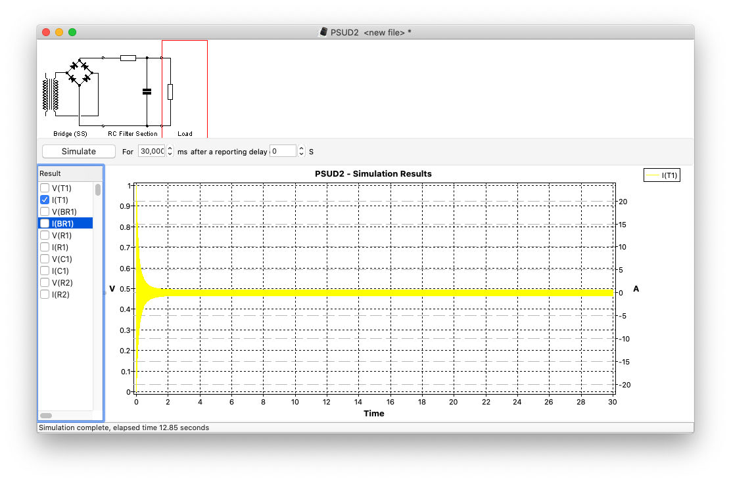Click the I(T1) legend yellow line swatch
The image size is (731, 482).
pyautogui.click(x=652, y=175)
